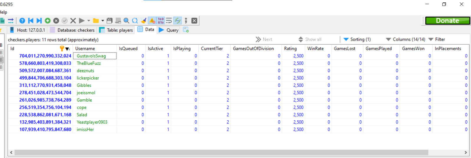Click the scrollbar left arrow
Screen dimensions: 471x158
coord(11,152)
